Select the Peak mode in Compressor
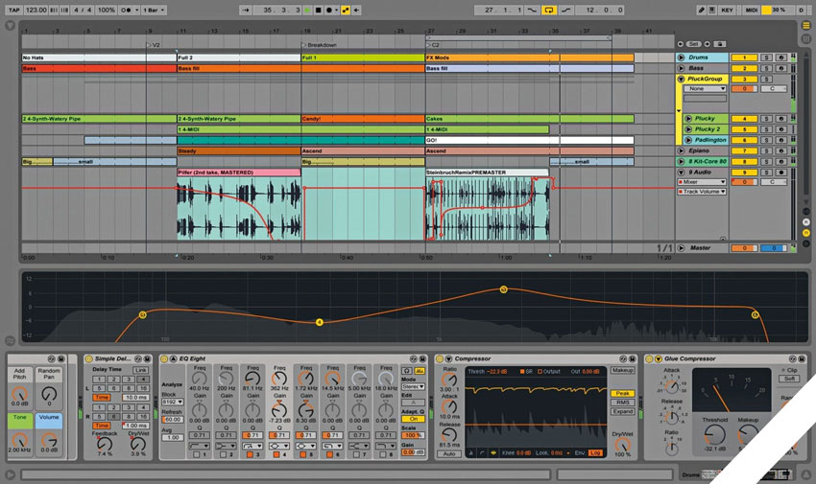Screen dimensions: 816x484 pos(622,393)
